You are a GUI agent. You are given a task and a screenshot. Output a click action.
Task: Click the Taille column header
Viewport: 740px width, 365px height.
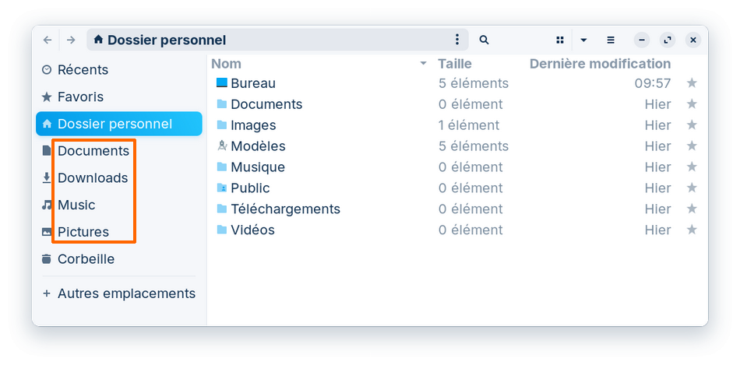455,64
